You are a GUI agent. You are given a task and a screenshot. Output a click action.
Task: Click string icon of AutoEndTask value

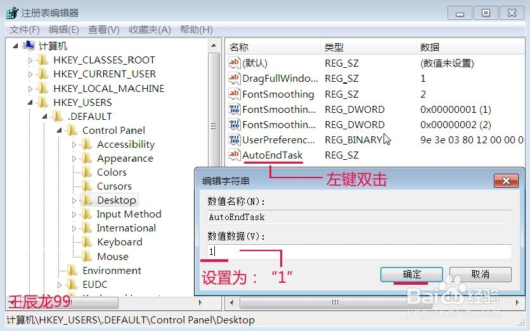click(234, 155)
